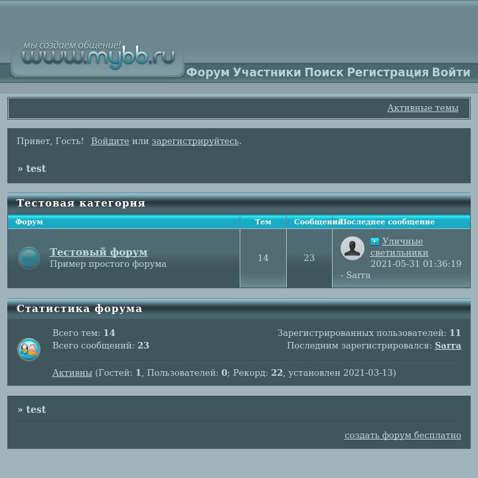Open the Sarra profile link in statistics
This screenshot has height=478, width=478.
point(448,345)
